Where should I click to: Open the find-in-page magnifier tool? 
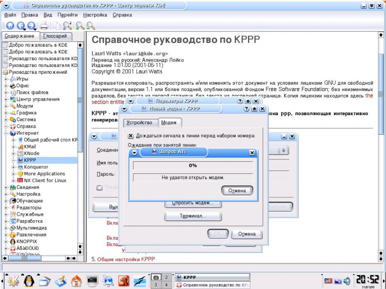pos(67,26)
